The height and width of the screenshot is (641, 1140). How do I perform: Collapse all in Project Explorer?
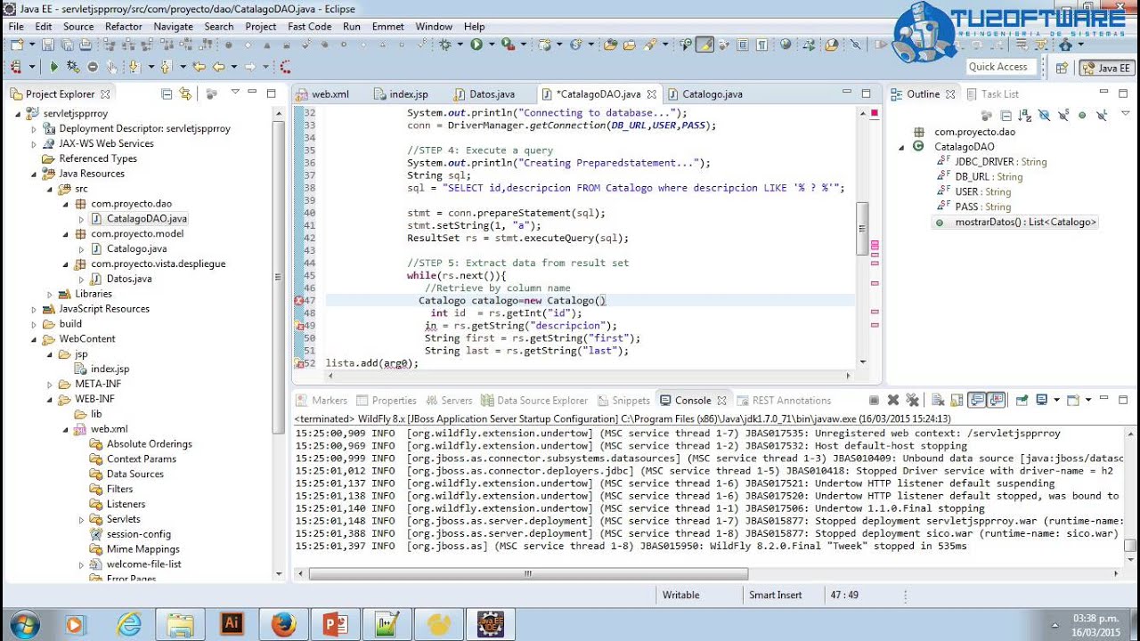coord(167,93)
